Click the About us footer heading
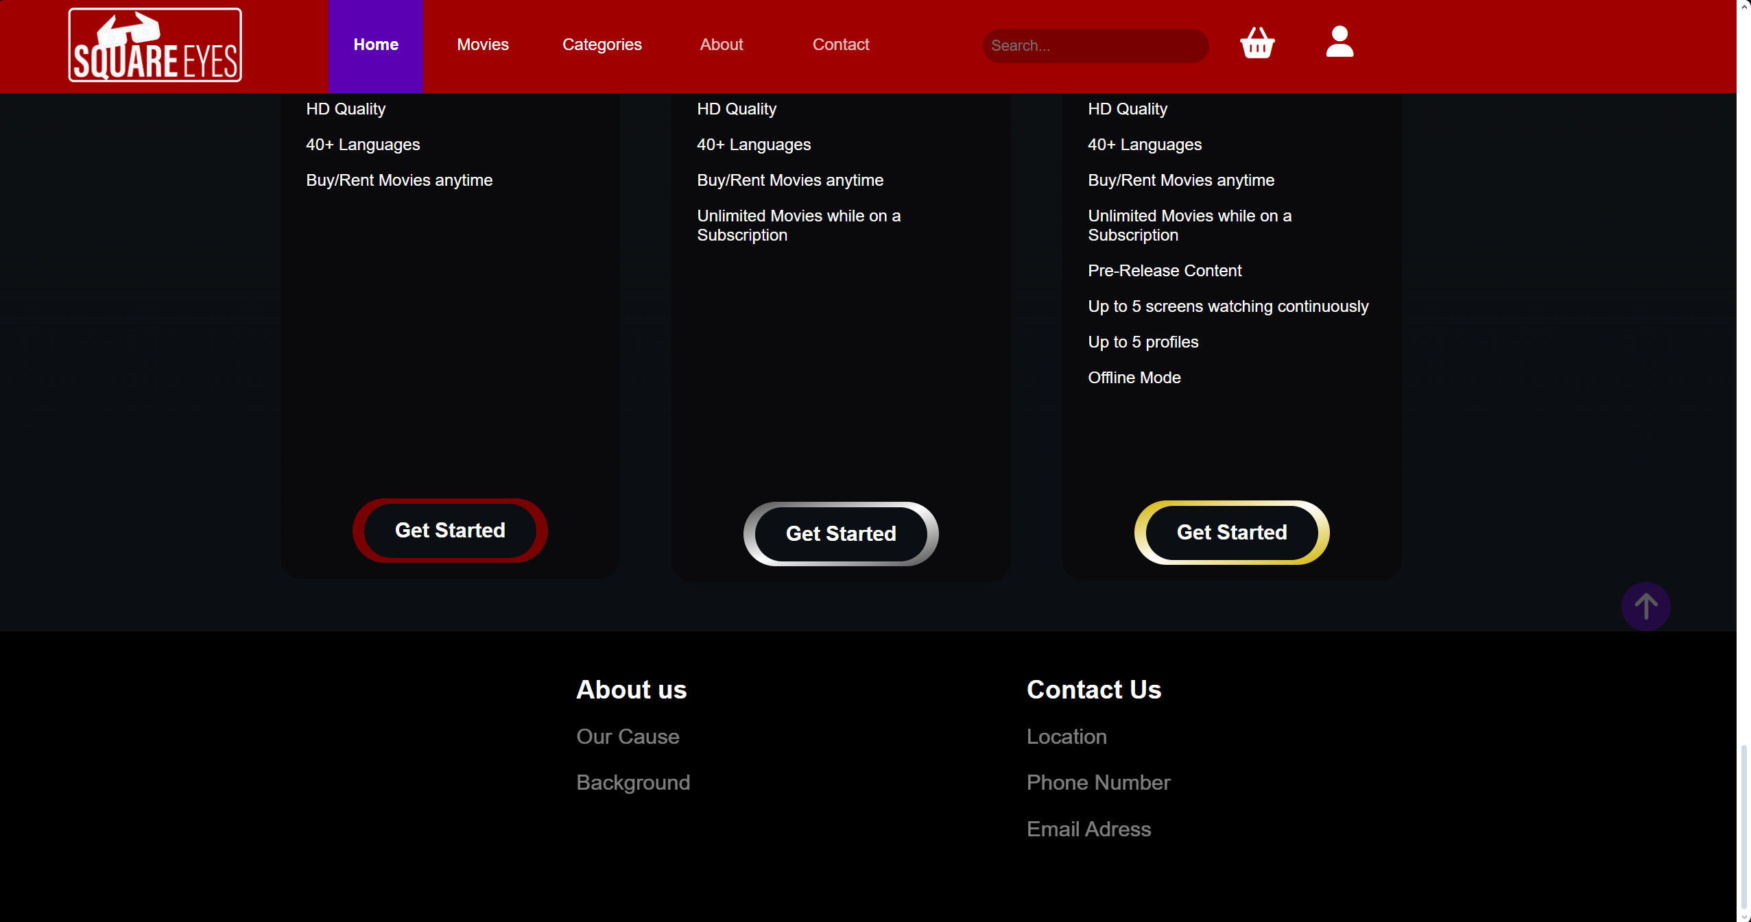The image size is (1751, 922). coord(631,689)
